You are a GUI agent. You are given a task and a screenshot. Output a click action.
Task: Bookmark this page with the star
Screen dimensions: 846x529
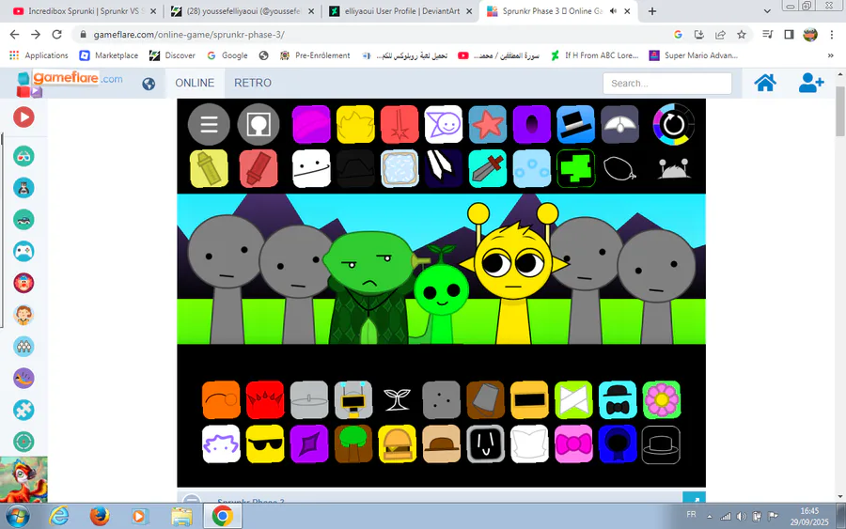(742, 35)
